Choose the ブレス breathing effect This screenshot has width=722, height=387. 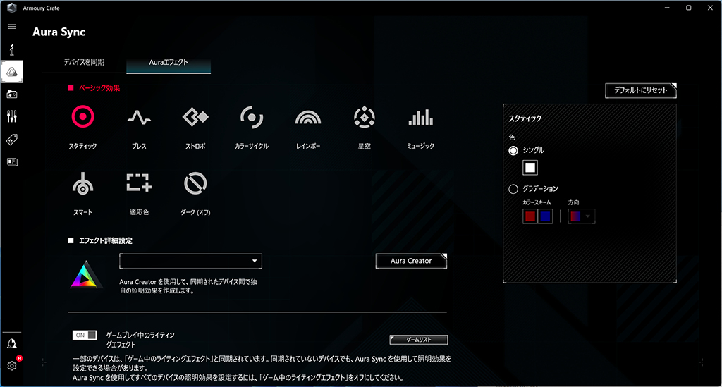pyautogui.click(x=139, y=118)
